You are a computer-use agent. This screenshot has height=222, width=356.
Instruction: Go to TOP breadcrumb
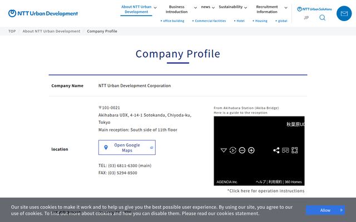click(12, 31)
